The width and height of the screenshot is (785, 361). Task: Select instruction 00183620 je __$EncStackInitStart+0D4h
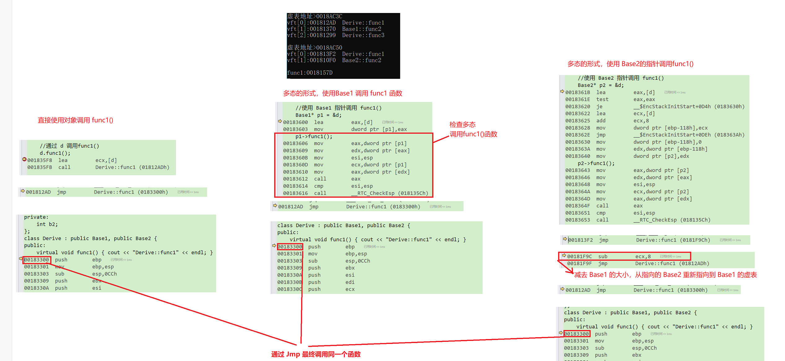pyautogui.click(x=655, y=106)
